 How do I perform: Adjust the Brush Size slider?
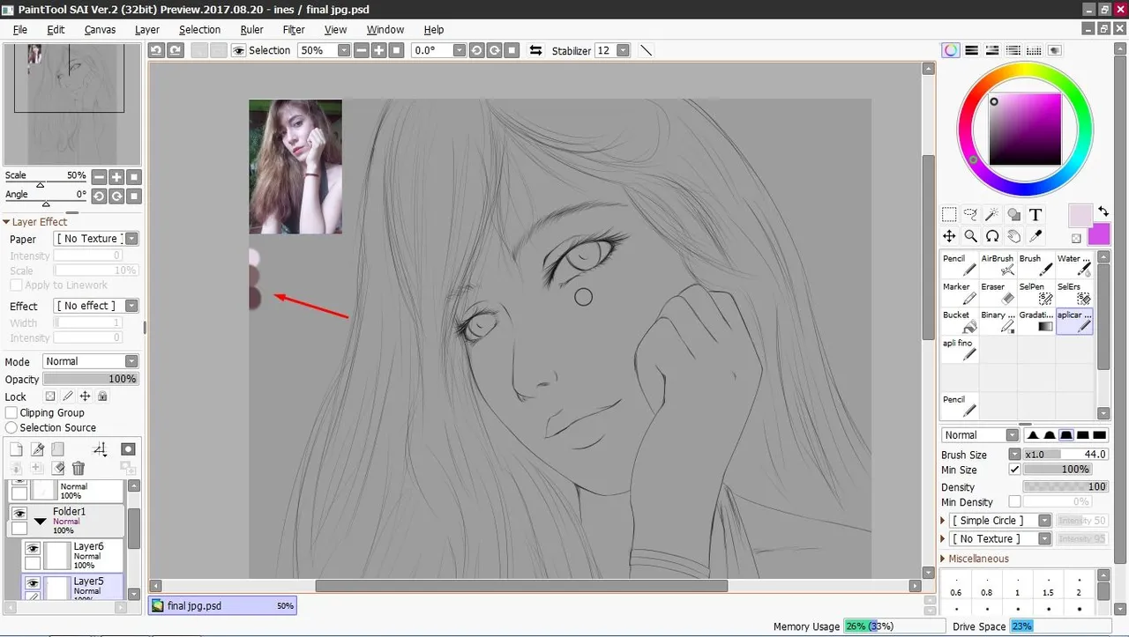[1065, 455]
